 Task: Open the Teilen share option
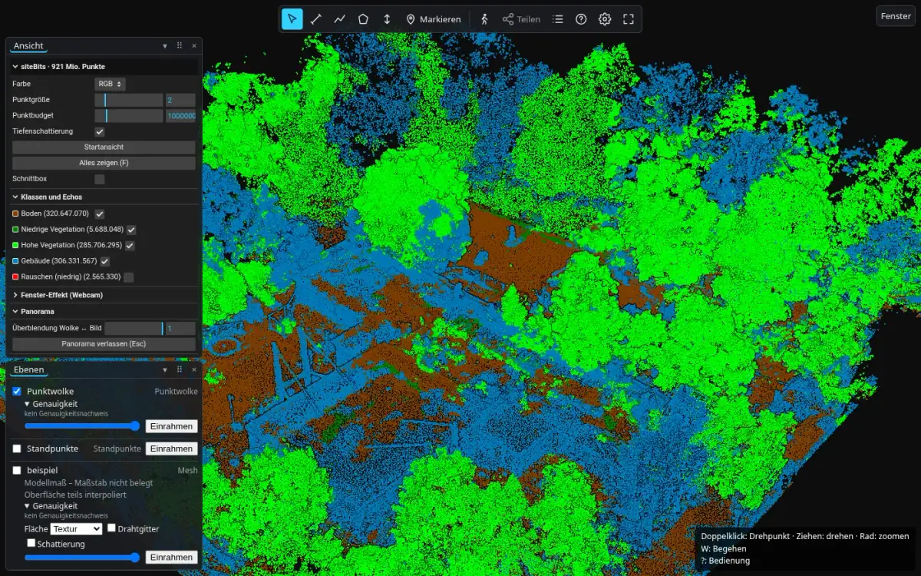(x=521, y=19)
